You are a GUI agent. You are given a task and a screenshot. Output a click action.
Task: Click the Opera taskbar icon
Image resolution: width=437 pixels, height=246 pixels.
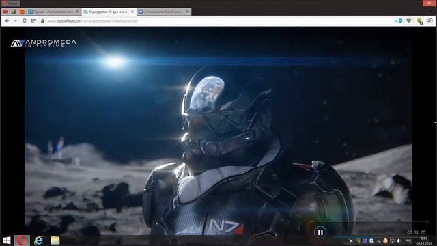(22, 241)
